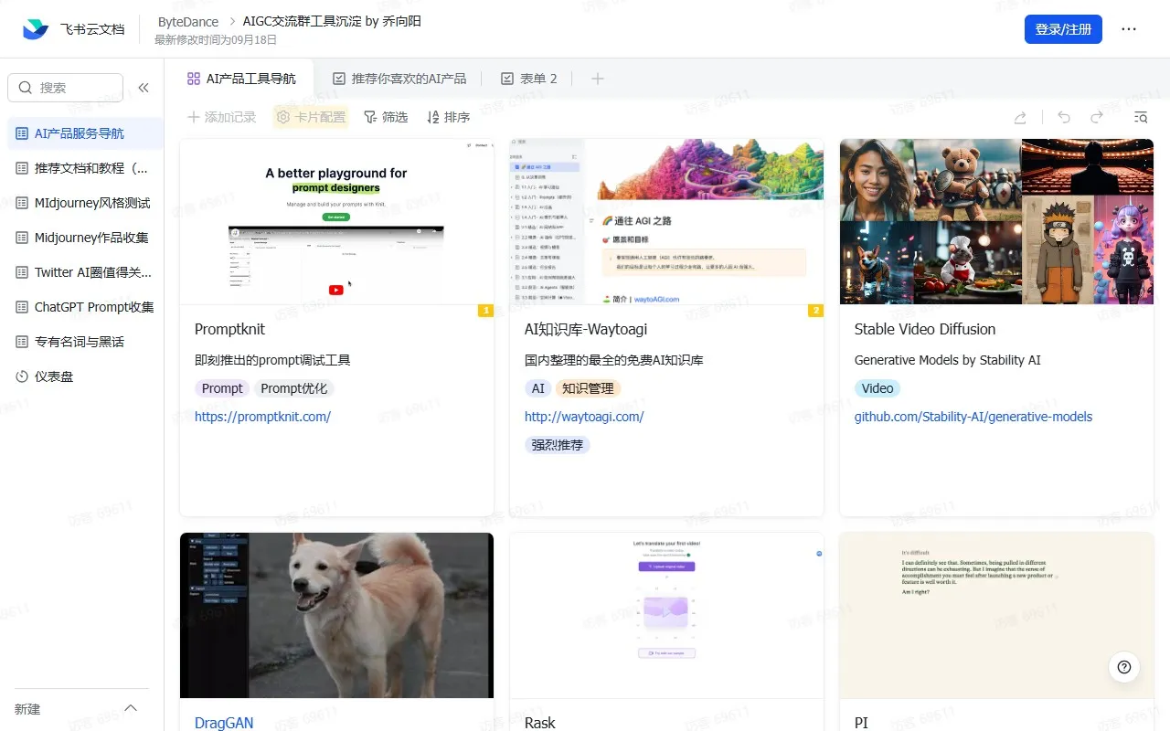Click the undo arrow icon
Image resolution: width=1170 pixels, height=731 pixels.
[x=1063, y=117]
